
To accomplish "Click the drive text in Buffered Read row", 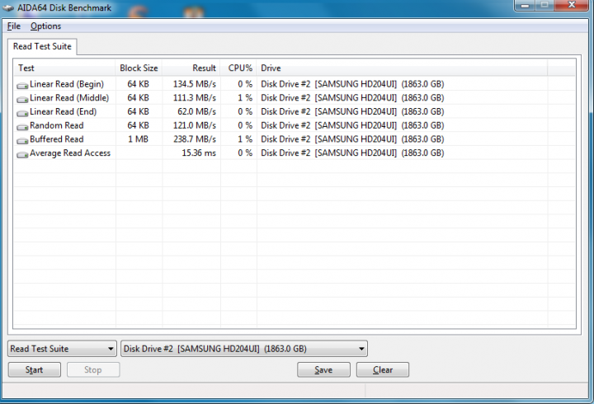I will pos(352,139).
